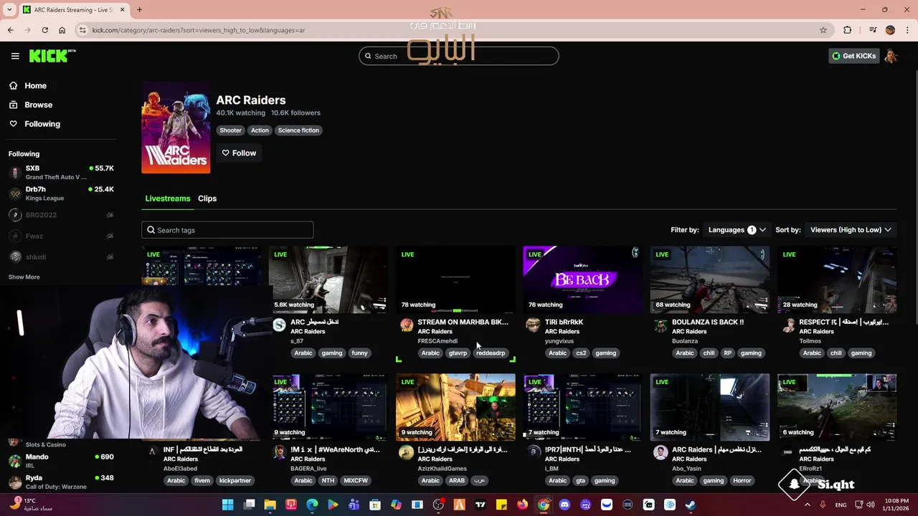
Task: Open offline channel BRG2022
Action: (x=61, y=215)
